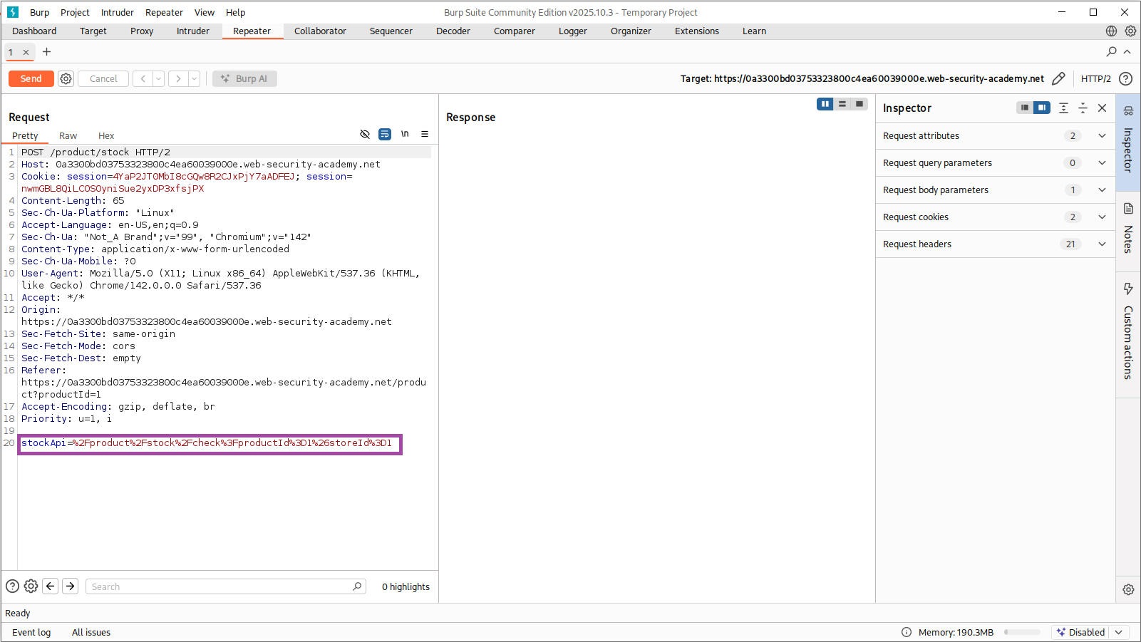Screen dimensions: 1141x642
Task: Toggle show newline characters button
Action: pos(405,134)
